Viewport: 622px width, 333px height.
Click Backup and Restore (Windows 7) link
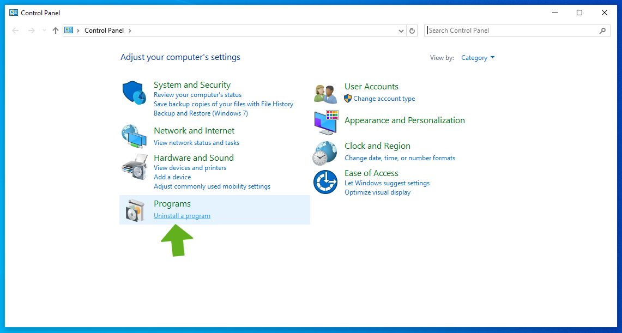point(201,113)
